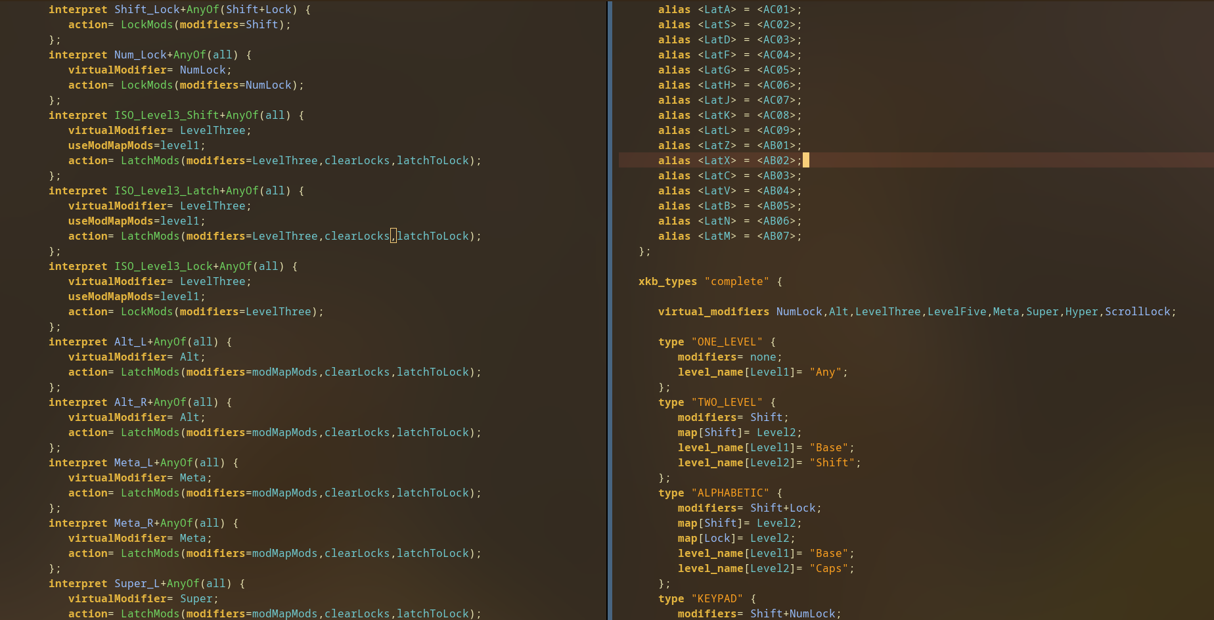Image resolution: width=1214 pixels, height=620 pixels.
Task: Place cursor on the NumLock action line
Action: [186, 85]
